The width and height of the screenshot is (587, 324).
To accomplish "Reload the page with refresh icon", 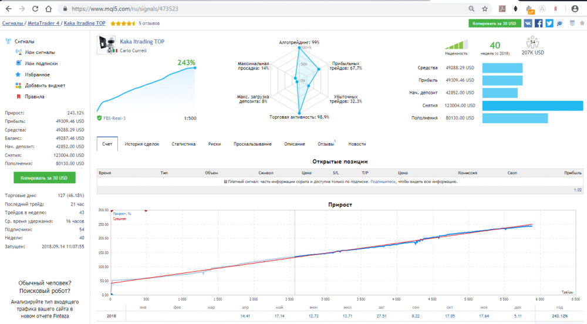I will [35, 9].
